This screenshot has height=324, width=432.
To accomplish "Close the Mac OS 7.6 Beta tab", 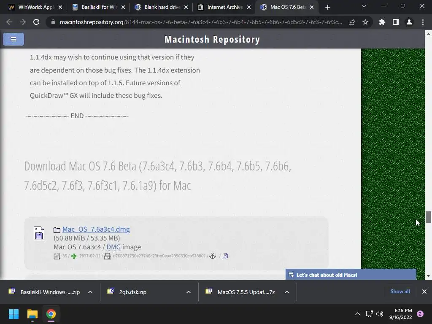I will [312, 7].
